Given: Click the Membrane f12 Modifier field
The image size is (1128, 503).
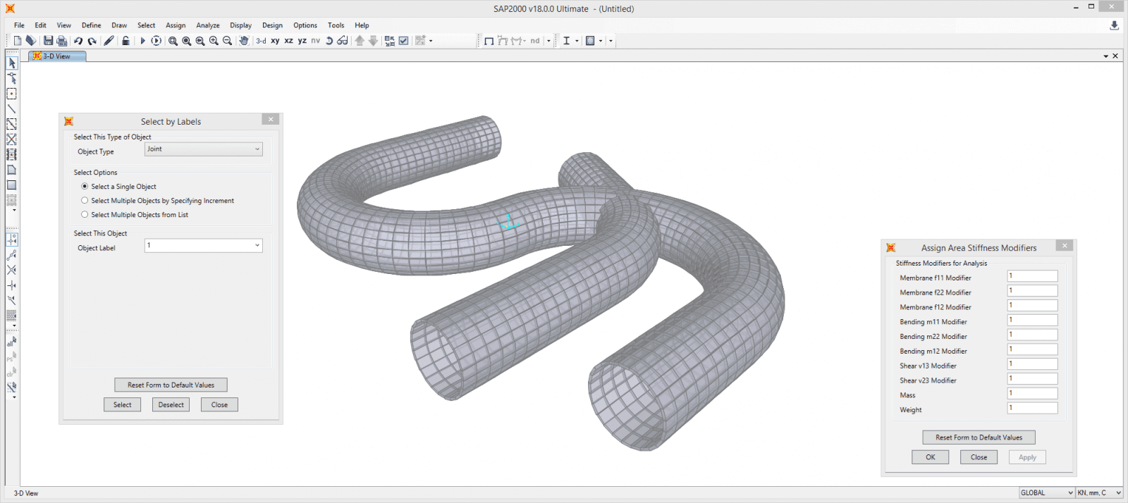Looking at the screenshot, I should (1032, 305).
